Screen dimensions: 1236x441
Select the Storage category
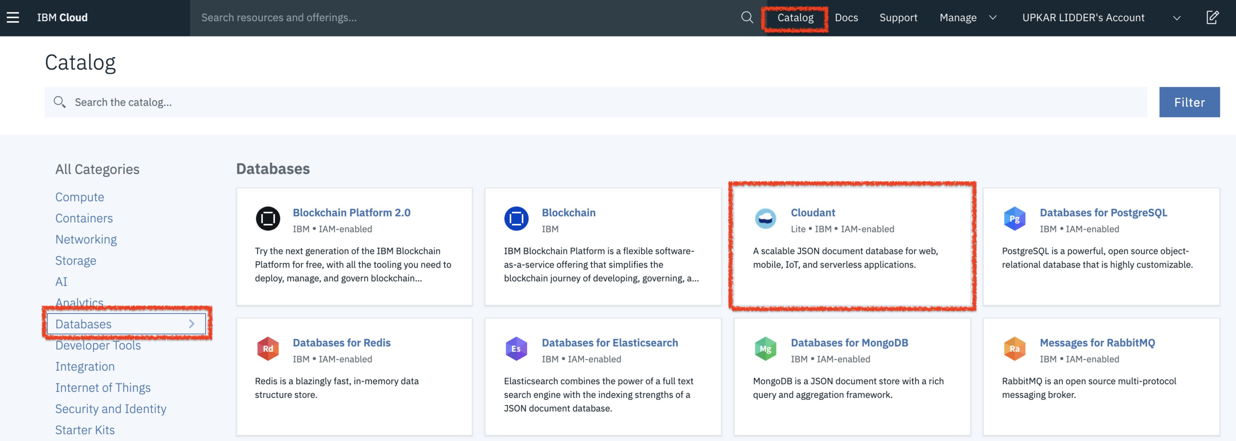76,261
